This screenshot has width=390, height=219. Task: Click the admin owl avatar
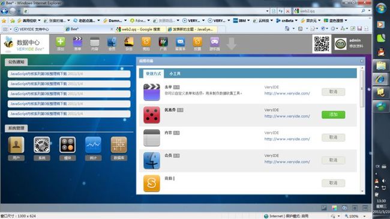tap(340, 44)
